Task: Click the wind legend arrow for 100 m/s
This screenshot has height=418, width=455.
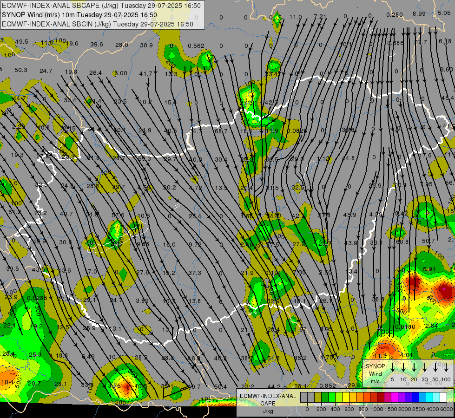Action: [x=446, y=367]
